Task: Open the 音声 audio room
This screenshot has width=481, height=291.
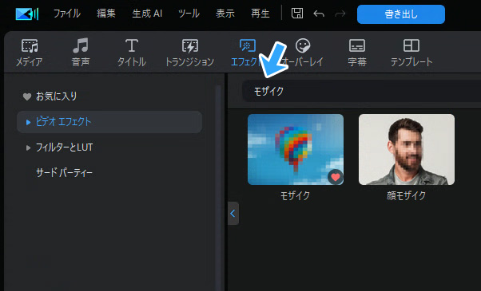Action: click(81, 53)
